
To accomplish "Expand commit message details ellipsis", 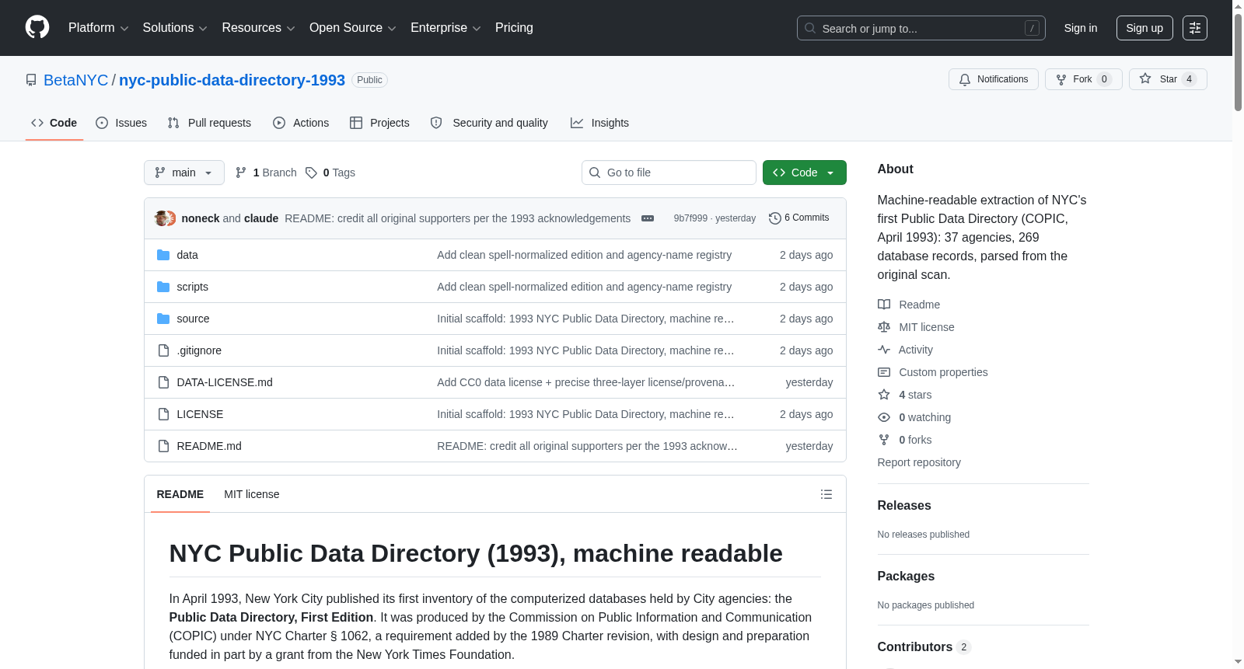I will pyautogui.click(x=648, y=218).
